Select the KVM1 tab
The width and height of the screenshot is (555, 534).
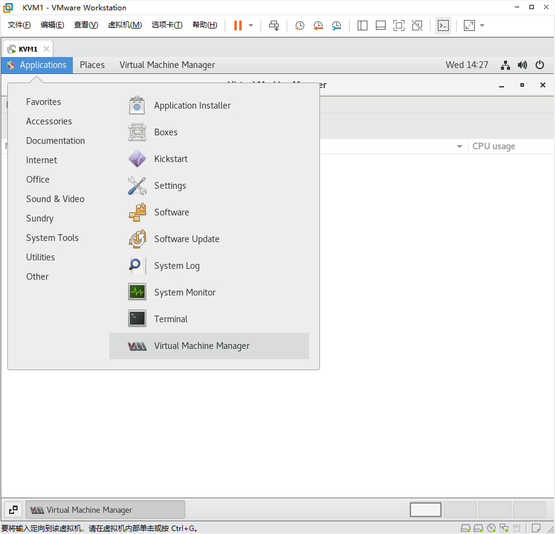(x=28, y=49)
